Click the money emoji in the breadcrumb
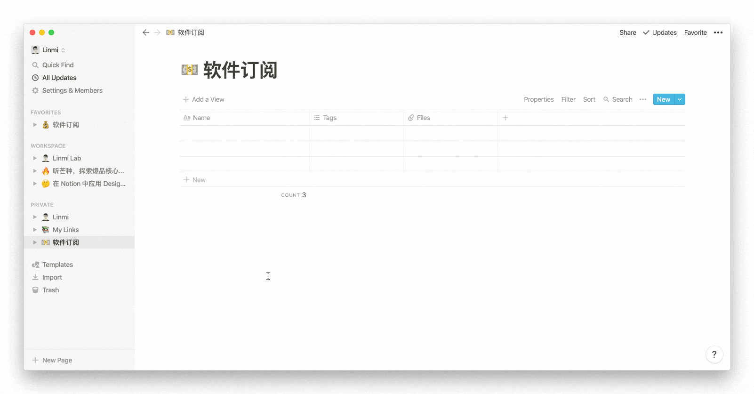The image size is (754, 394). pyautogui.click(x=170, y=32)
